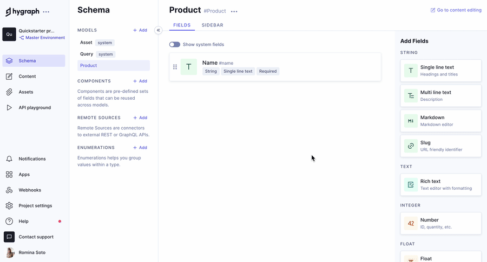Viewport: 487px width, 262px height.
Task: Add a Rich text field
Action: (440, 184)
